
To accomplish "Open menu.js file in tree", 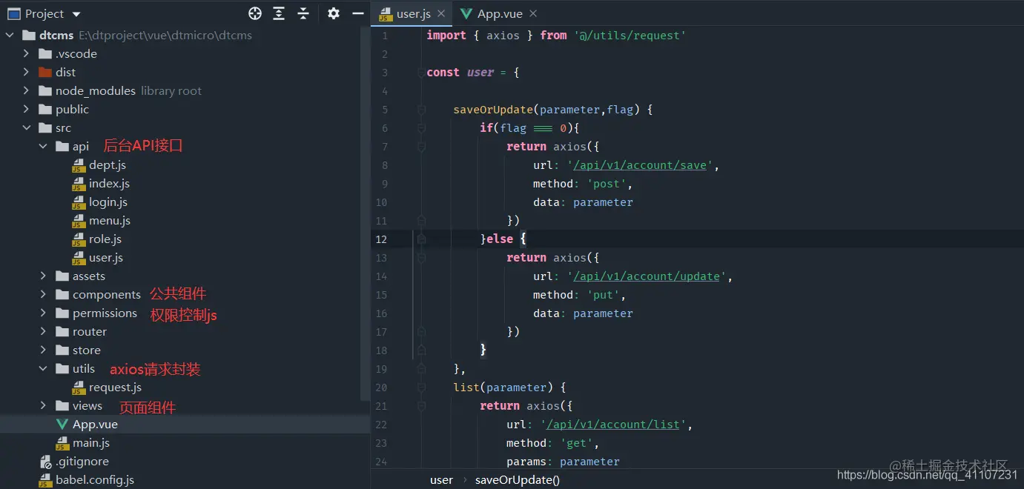I will [x=110, y=220].
